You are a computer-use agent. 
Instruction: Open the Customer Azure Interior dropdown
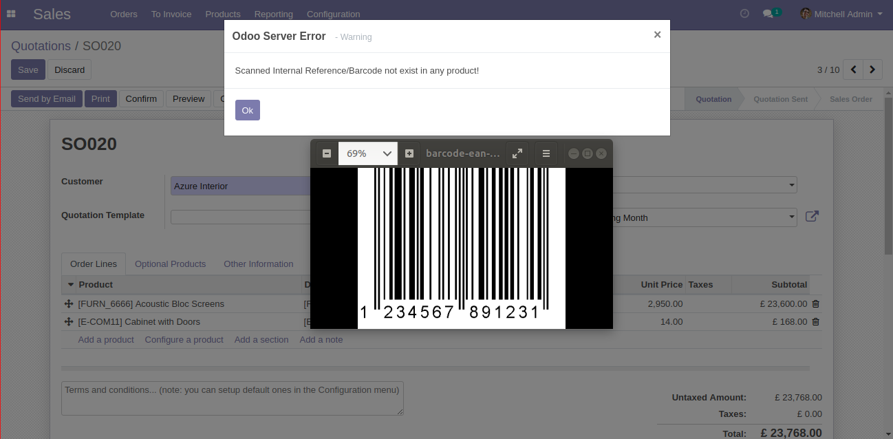click(240, 186)
